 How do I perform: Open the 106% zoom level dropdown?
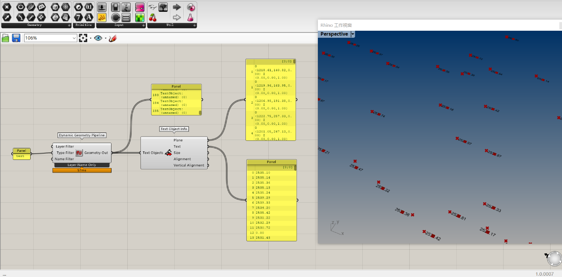tap(74, 38)
